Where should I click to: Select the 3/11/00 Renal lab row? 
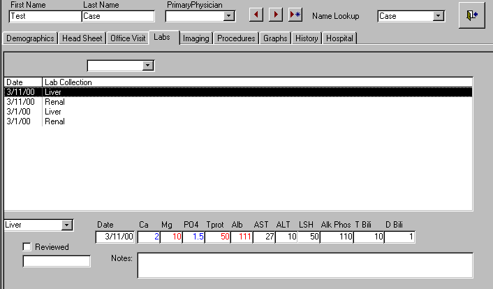tap(54, 102)
